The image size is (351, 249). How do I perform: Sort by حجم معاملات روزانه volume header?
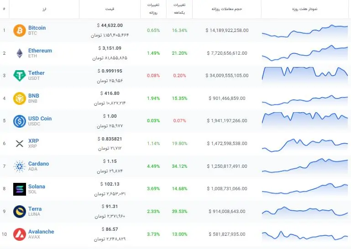226,9
